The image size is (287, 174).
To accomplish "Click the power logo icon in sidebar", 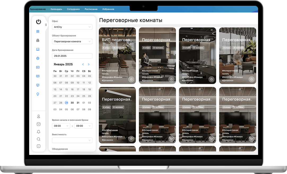I will [x=38, y=22].
